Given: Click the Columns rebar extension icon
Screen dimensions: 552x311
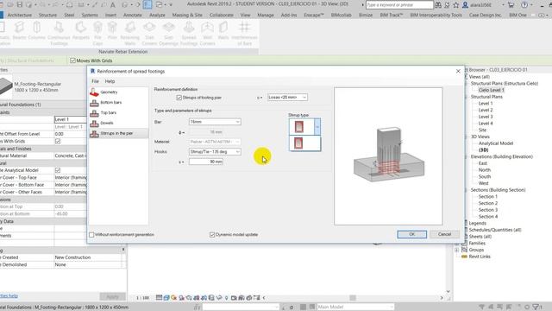Looking at the screenshot, I should click(36, 31).
